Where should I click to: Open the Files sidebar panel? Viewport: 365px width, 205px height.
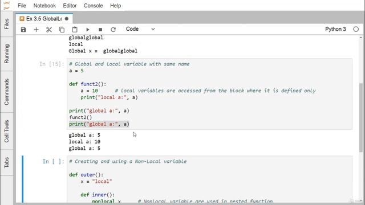6,24
